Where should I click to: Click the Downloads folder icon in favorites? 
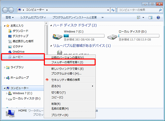point(10,31)
